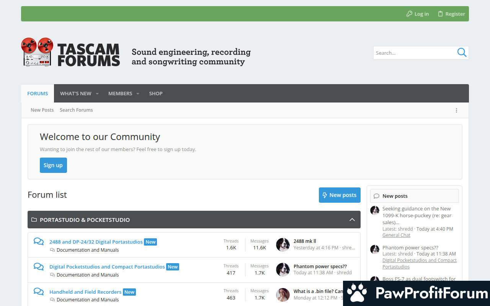Viewport: 490px width, 306px height.
Task: Open Handheld and Field Recorders forum
Action: (85, 292)
